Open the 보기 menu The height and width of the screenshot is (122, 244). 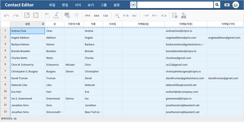91,5
